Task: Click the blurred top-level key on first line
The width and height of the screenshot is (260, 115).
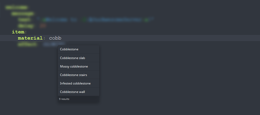Action: tap(16, 7)
